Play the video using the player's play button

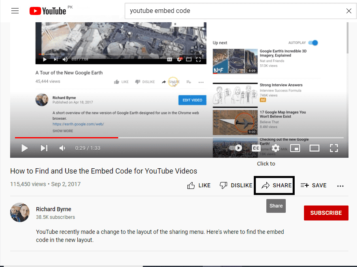(25, 148)
